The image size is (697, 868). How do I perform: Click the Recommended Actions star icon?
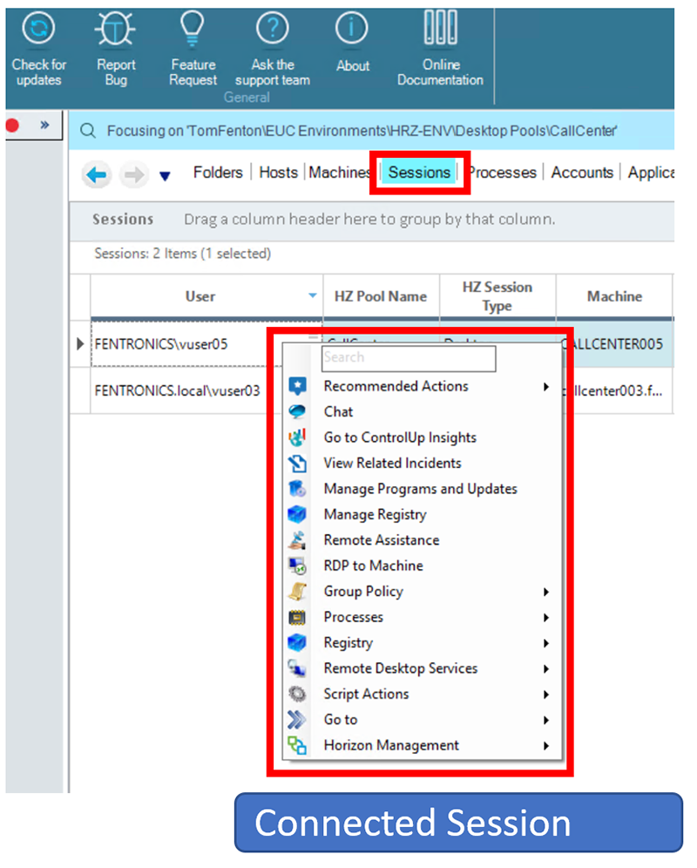297,386
